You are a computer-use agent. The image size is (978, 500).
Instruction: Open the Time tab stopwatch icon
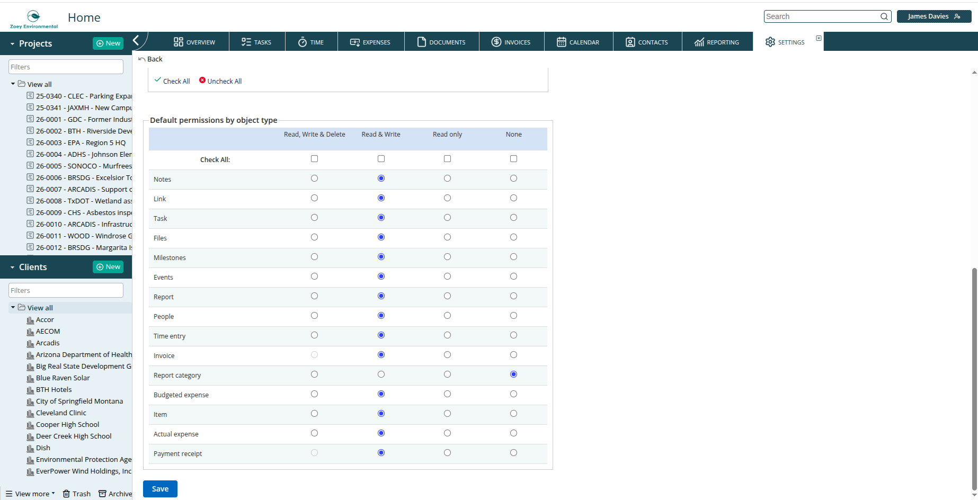303,42
